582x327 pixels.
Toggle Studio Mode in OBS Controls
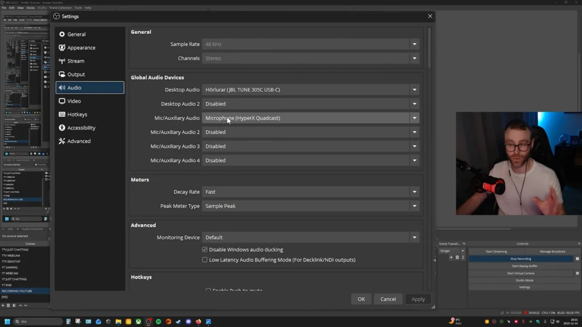click(x=524, y=280)
